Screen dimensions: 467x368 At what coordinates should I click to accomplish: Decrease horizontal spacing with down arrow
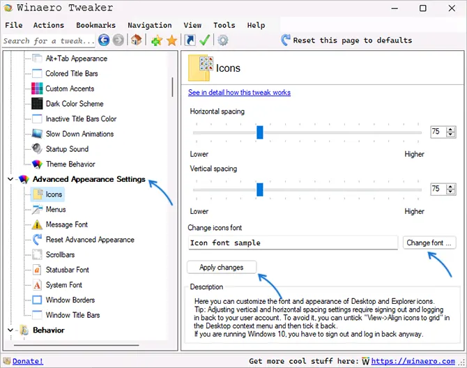[x=450, y=135]
